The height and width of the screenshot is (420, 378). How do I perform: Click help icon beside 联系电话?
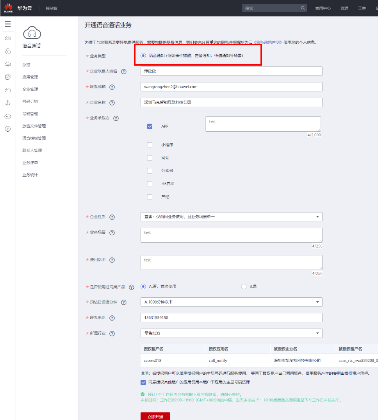(x=112, y=318)
